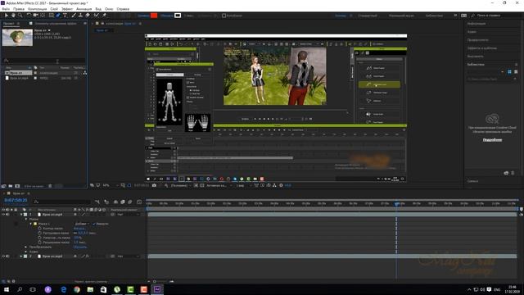Open the Справка menu

(x=123, y=9)
